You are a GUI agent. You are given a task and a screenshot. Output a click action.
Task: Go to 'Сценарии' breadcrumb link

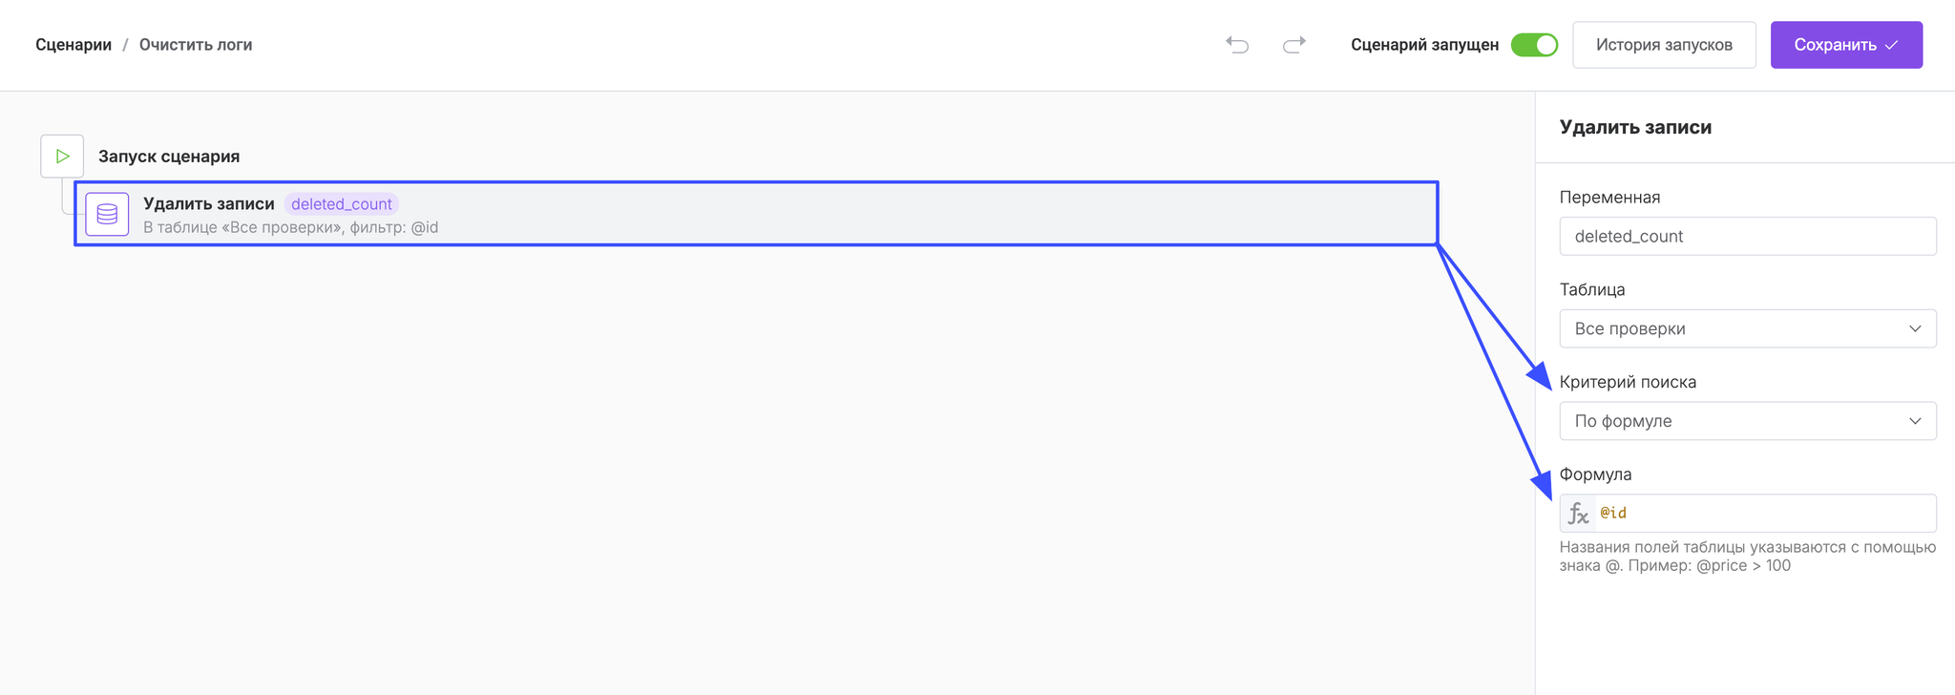[74, 45]
